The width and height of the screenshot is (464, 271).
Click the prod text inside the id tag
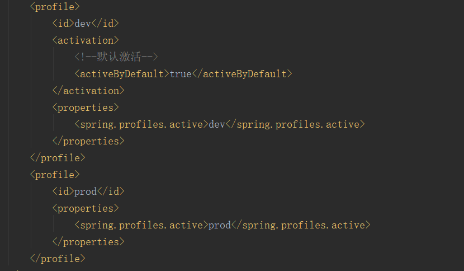[x=86, y=191]
